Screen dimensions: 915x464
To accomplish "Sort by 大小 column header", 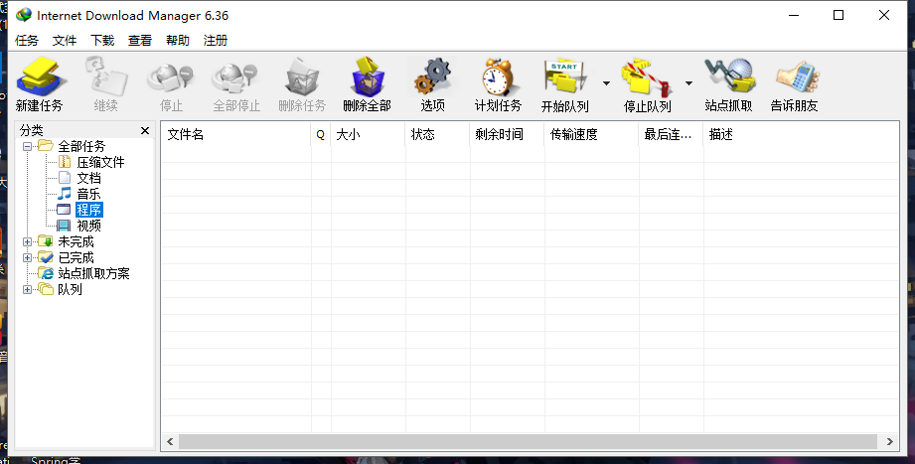I will [368, 134].
